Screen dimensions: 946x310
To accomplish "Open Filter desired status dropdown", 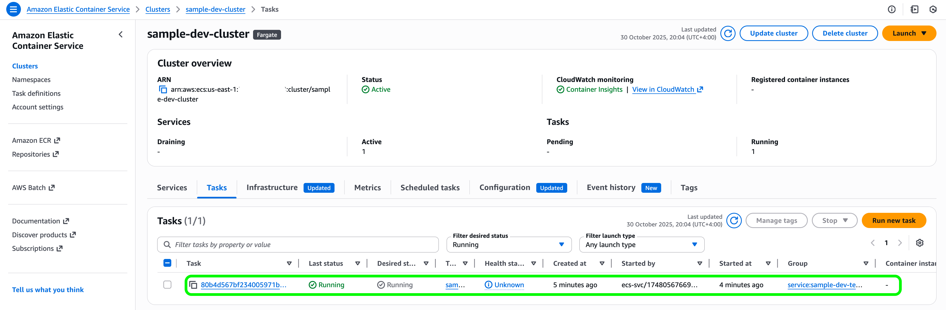I will [509, 245].
